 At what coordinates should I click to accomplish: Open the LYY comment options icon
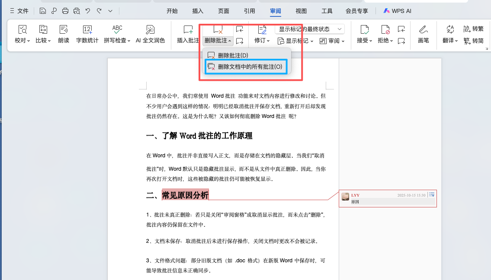431,194
